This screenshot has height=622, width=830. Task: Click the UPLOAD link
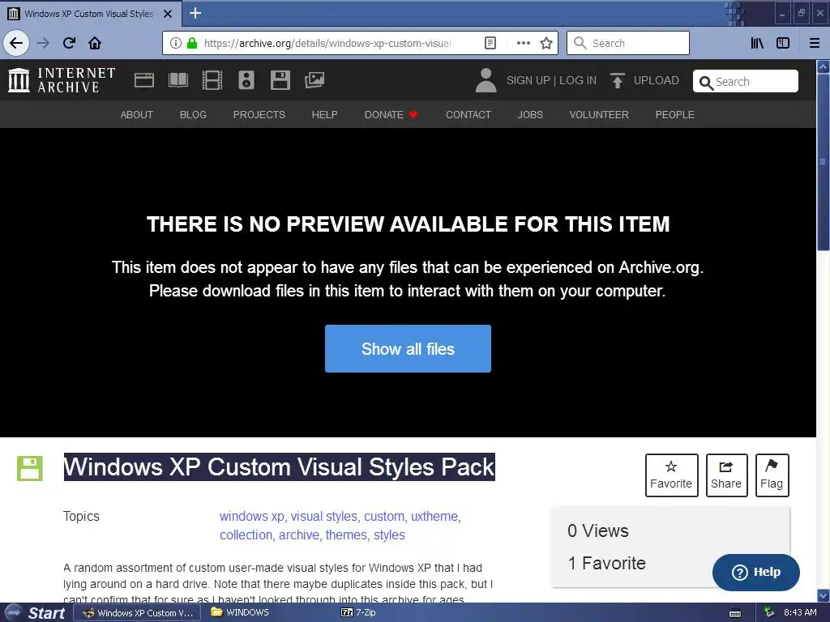(657, 80)
